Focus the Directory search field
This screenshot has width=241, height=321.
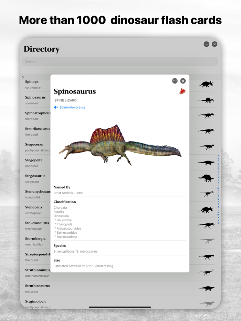point(120,61)
